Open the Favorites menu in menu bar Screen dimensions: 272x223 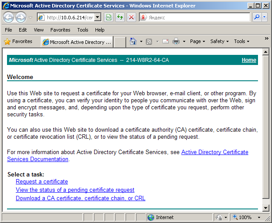pos(60,30)
